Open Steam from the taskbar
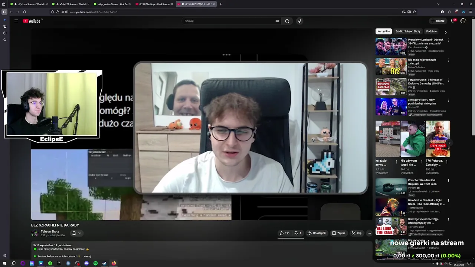The width and height of the screenshot is (475, 267). [105, 263]
